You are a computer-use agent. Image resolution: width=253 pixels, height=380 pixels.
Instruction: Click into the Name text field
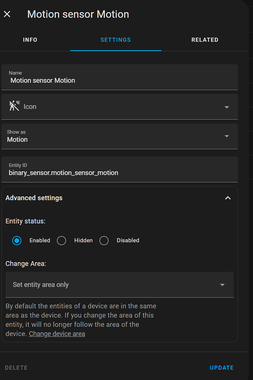[120, 80]
